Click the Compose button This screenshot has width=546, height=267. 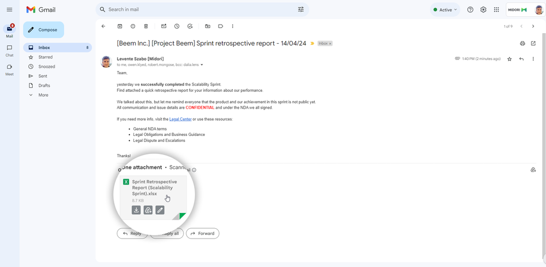click(44, 30)
